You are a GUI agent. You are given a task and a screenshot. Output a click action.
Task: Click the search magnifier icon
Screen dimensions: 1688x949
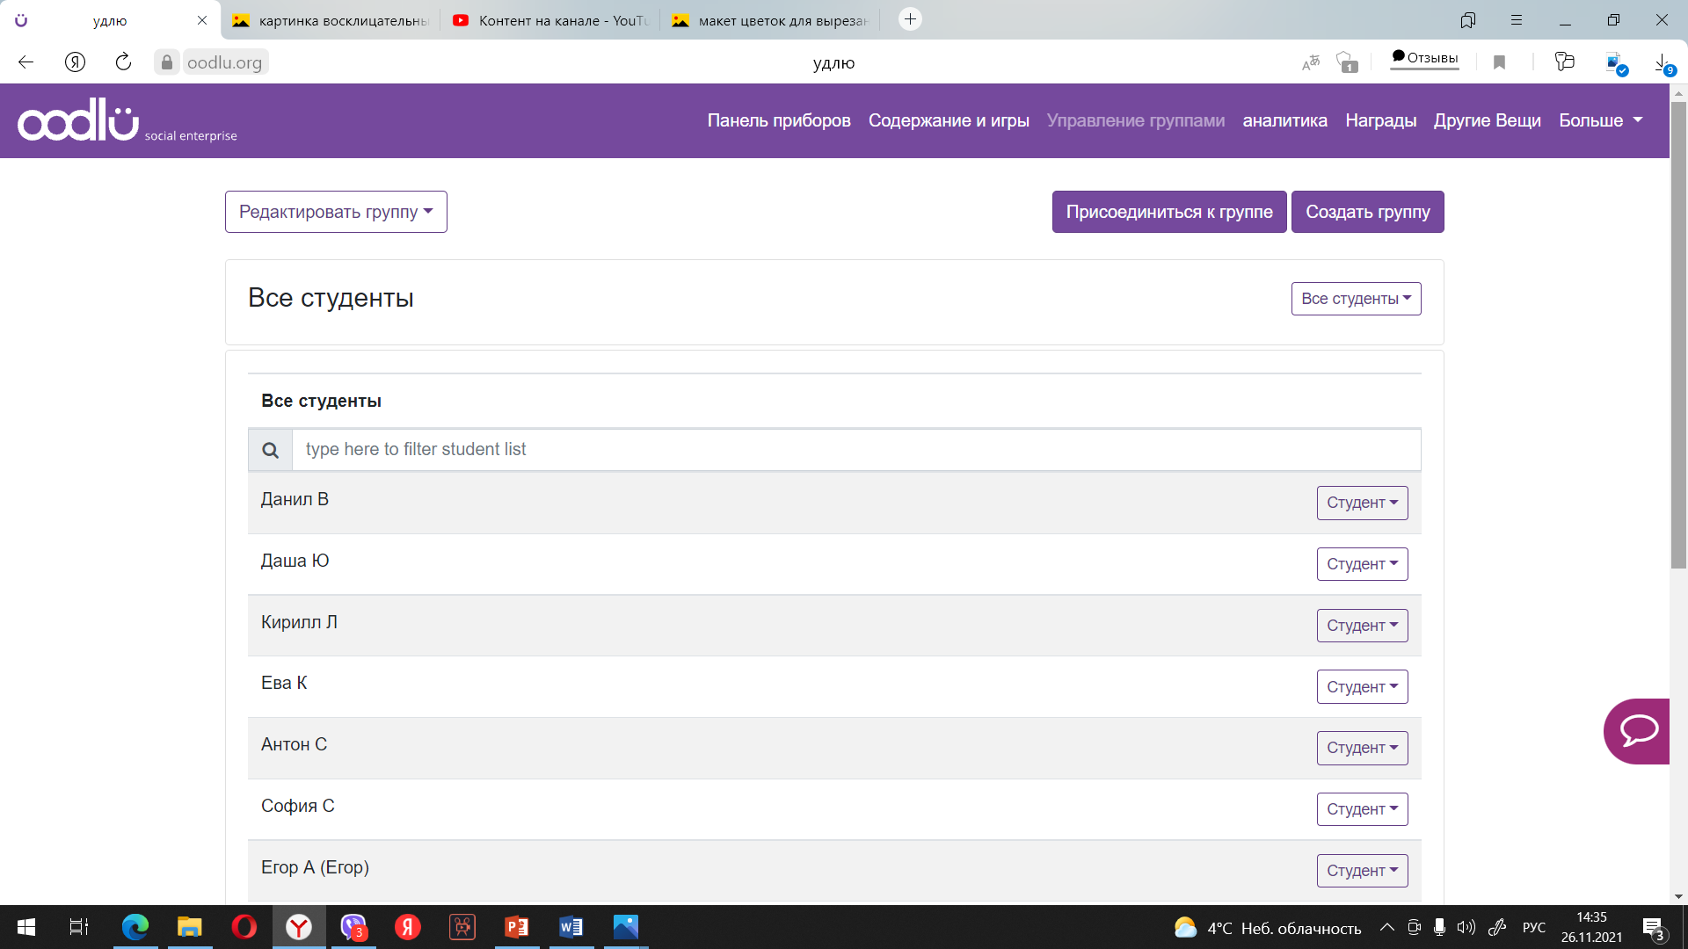click(270, 450)
